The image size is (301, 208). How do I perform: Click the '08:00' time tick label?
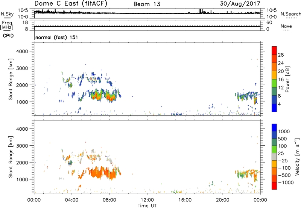click(109, 200)
